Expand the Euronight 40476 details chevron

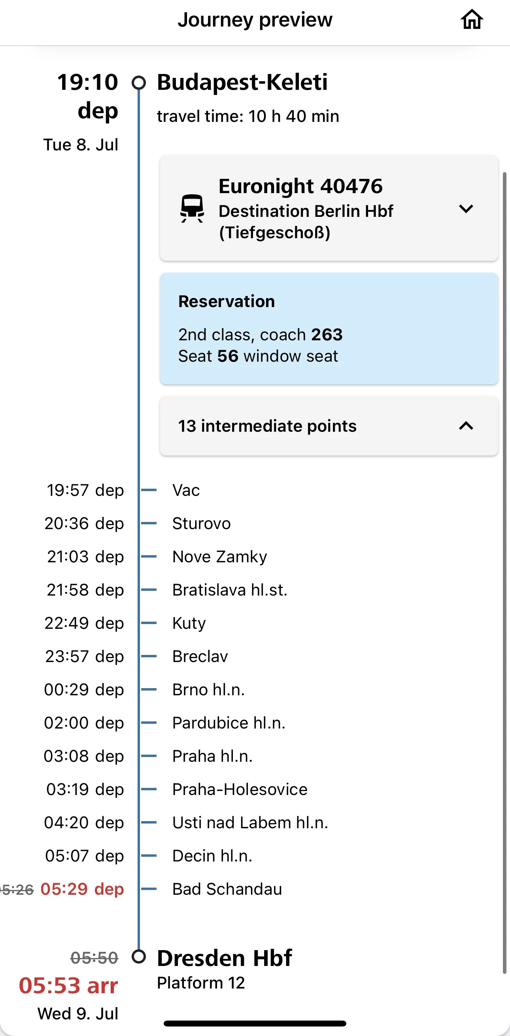click(466, 209)
